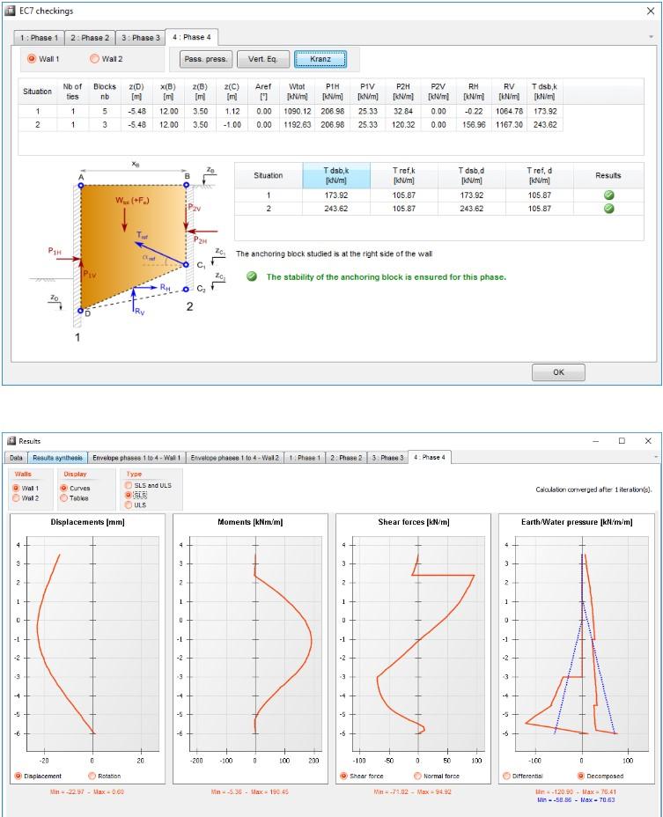
Task: Open the 4 : Phase 4 tab in Results
Action: coord(430,457)
